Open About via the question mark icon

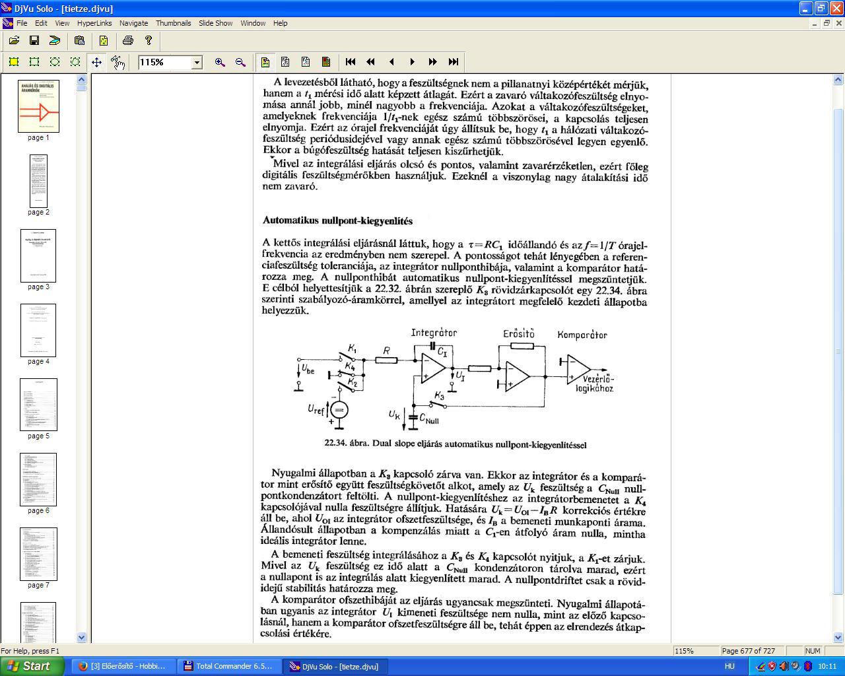[x=149, y=41]
